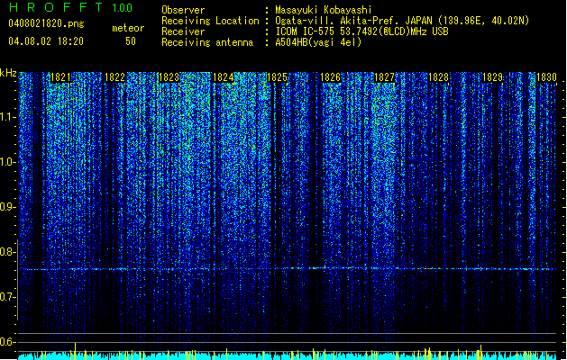This screenshot has width=567, height=360.
Task: Click the date stamp 04.08.02 18:20
Action: click(x=46, y=41)
